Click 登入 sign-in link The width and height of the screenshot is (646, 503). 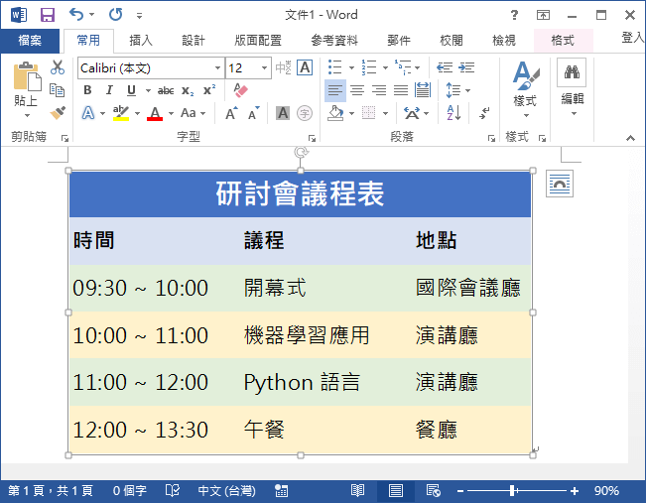[x=633, y=38]
